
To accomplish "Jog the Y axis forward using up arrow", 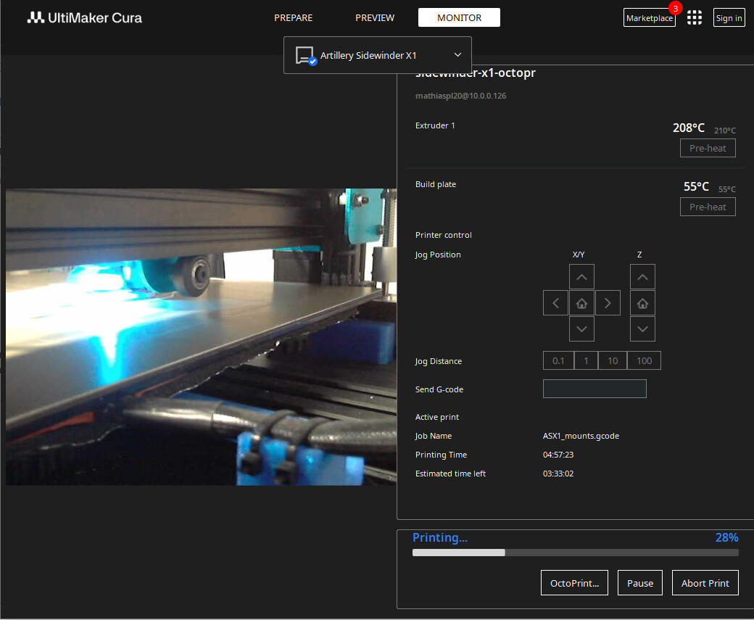I will tap(581, 276).
